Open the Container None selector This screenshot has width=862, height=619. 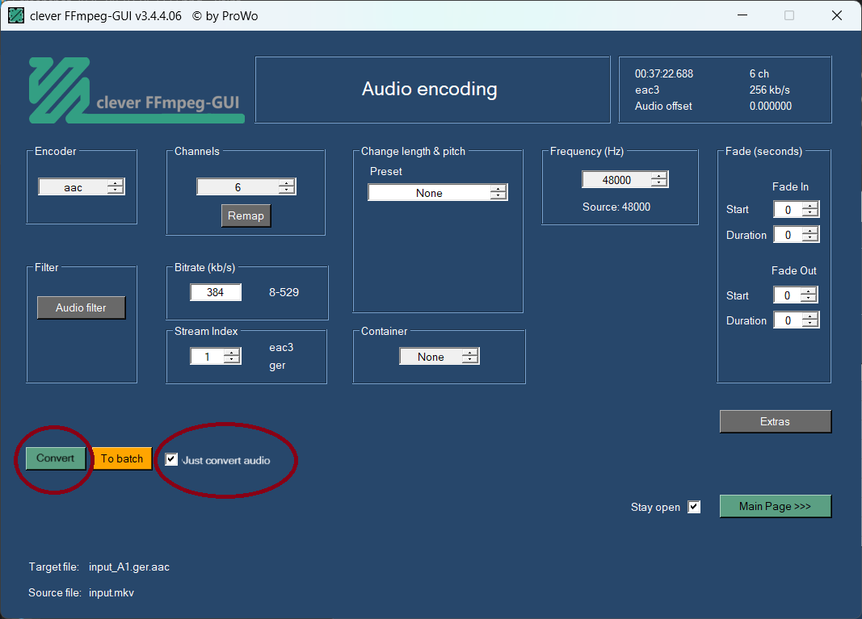point(439,357)
